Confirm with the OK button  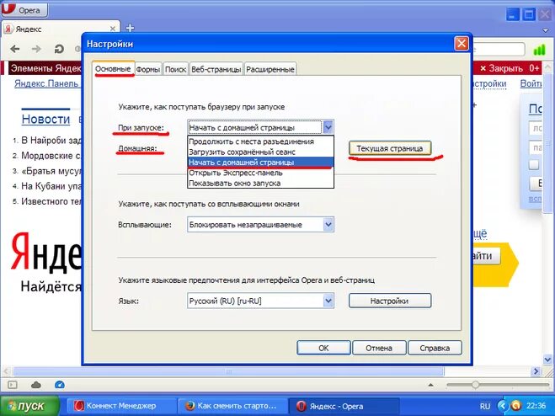click(323, 348)
